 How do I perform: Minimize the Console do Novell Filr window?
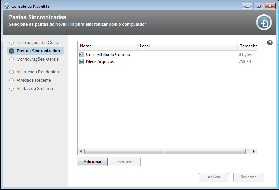coord(247,6)
